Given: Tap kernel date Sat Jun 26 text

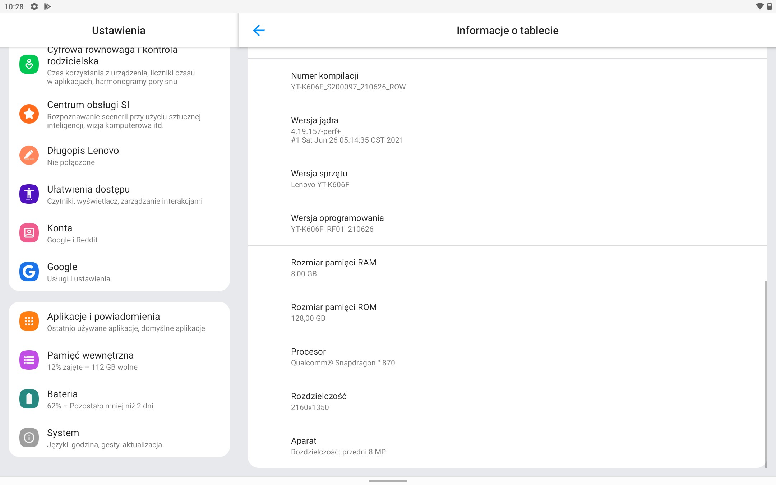Looking at the screenshot, I should click(x=347, y=140).
